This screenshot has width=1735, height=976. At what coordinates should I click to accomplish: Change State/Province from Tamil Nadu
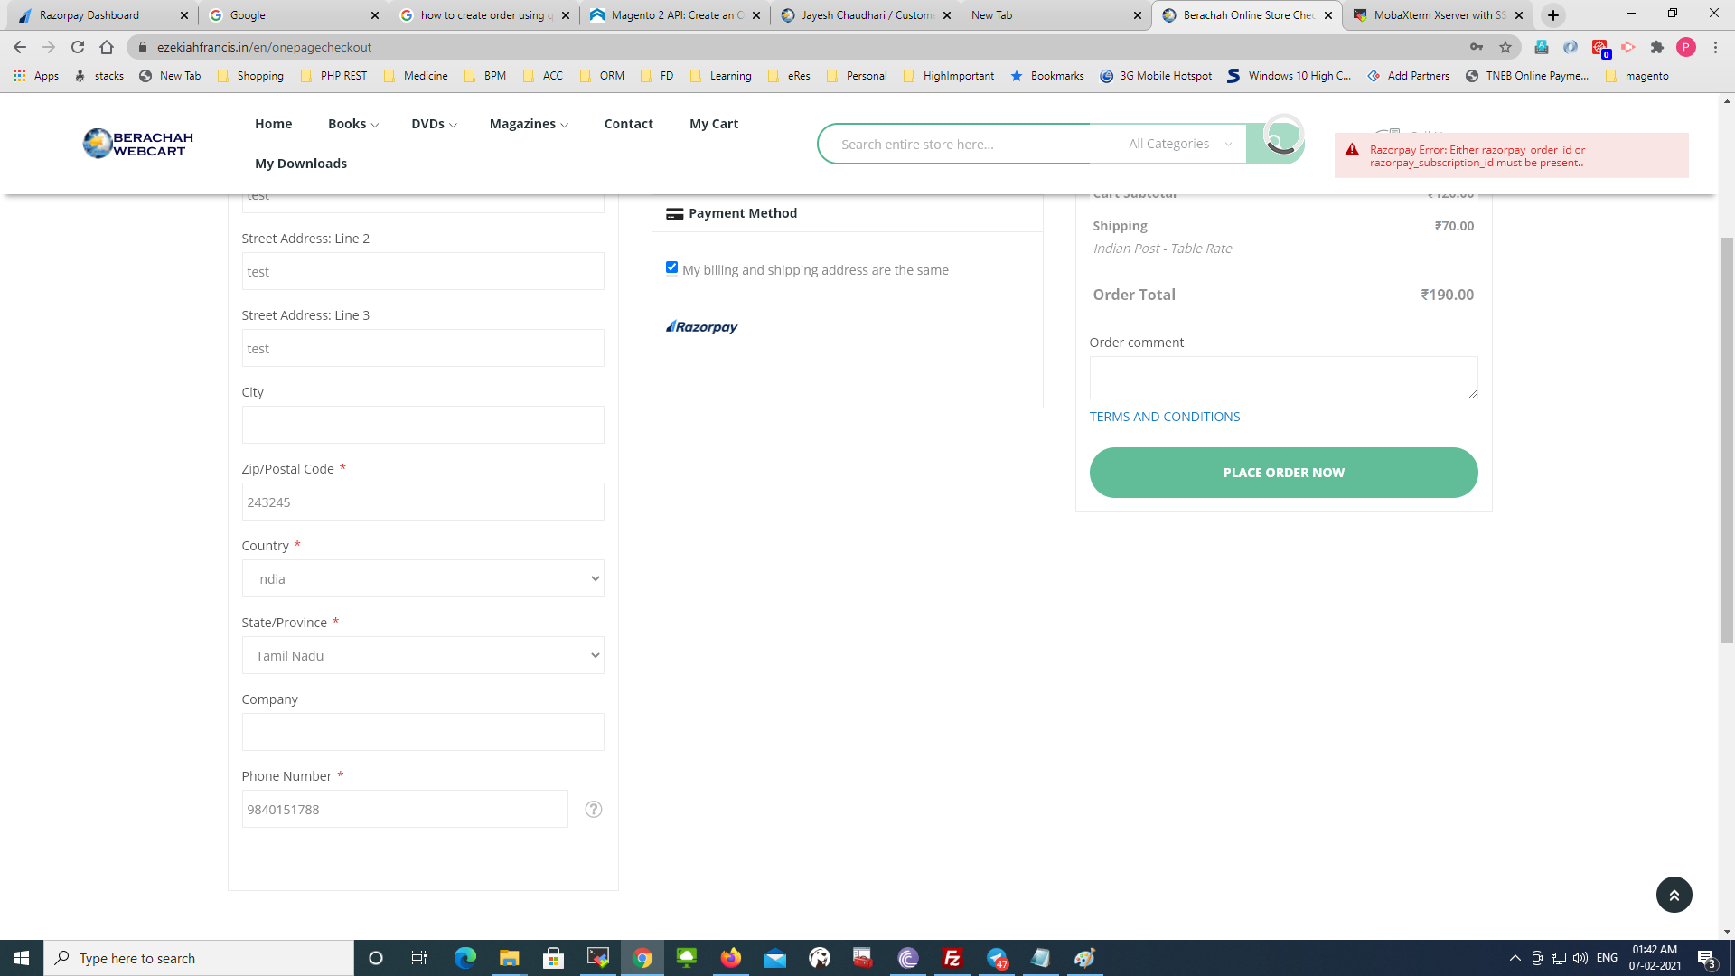click(422, 655)
